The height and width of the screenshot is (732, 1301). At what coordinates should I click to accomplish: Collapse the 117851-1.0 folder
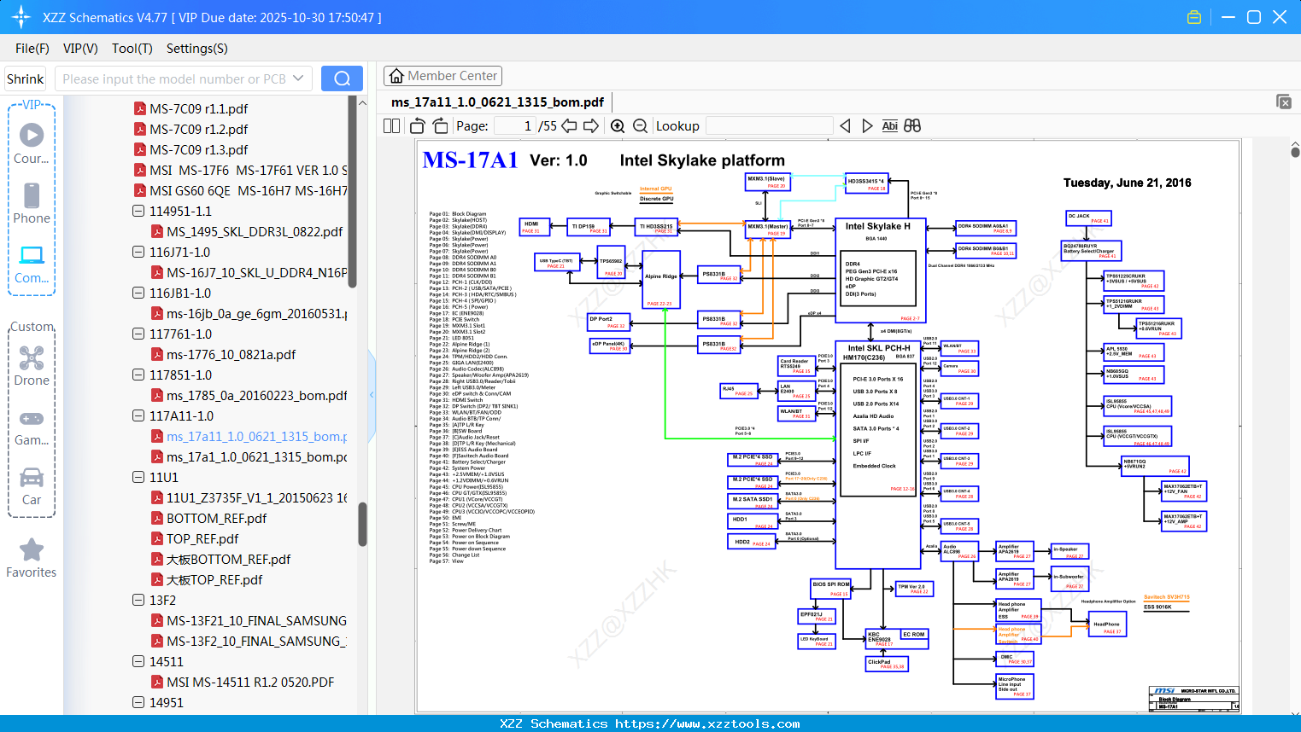point(138,375)
